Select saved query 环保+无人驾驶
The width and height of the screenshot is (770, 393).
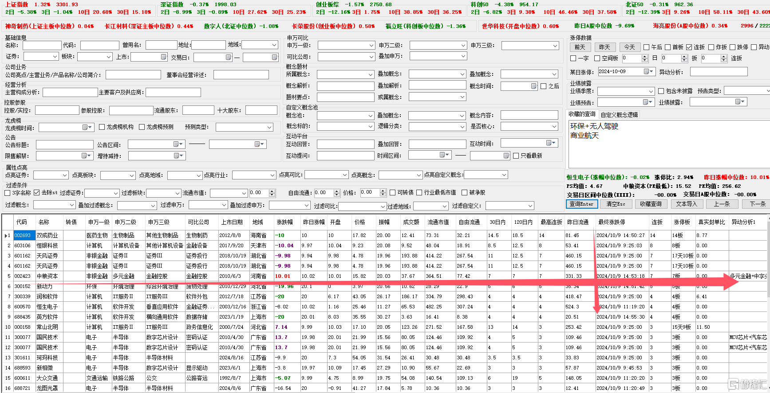[594, 126]
